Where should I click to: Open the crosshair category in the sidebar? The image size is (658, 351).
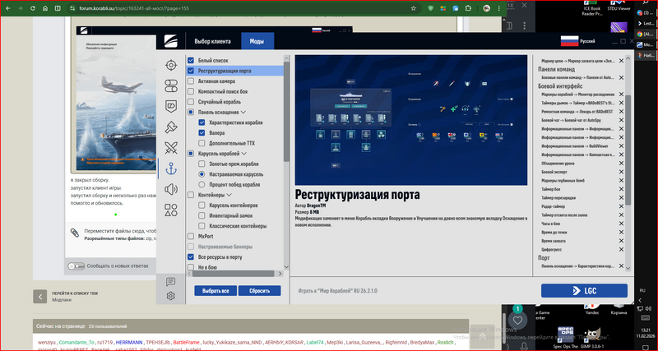171,64
